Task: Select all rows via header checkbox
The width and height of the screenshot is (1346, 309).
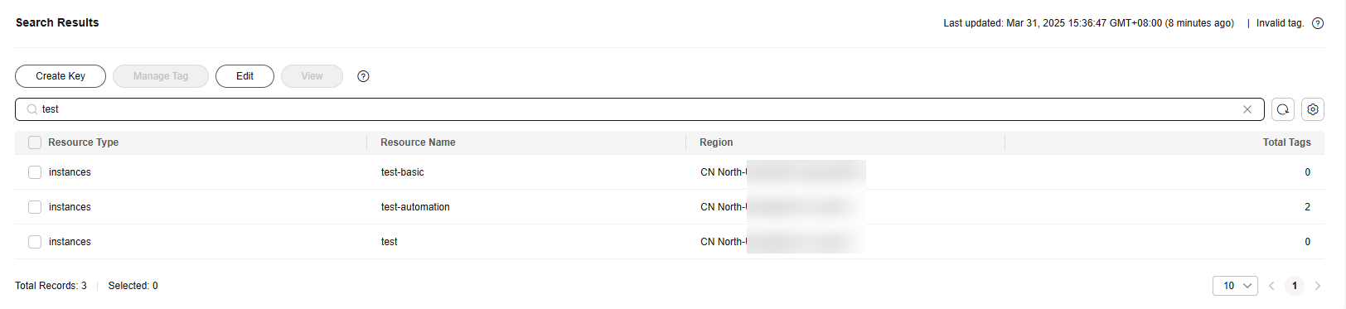Action: [x=35, y=142]
